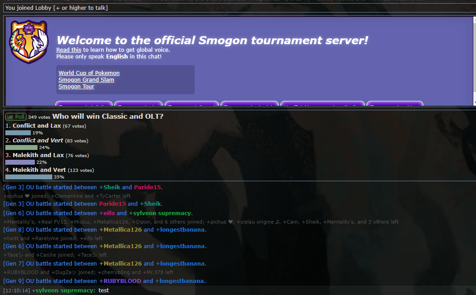The image size is (476, 295).
Task: Click the 'Who will win Classic and OLT?' poll title
Action: click(108, 116)
